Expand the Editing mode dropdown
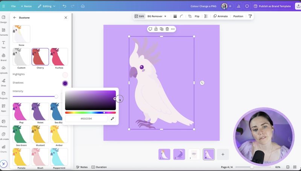301x171 pixels. coord(47,6)
